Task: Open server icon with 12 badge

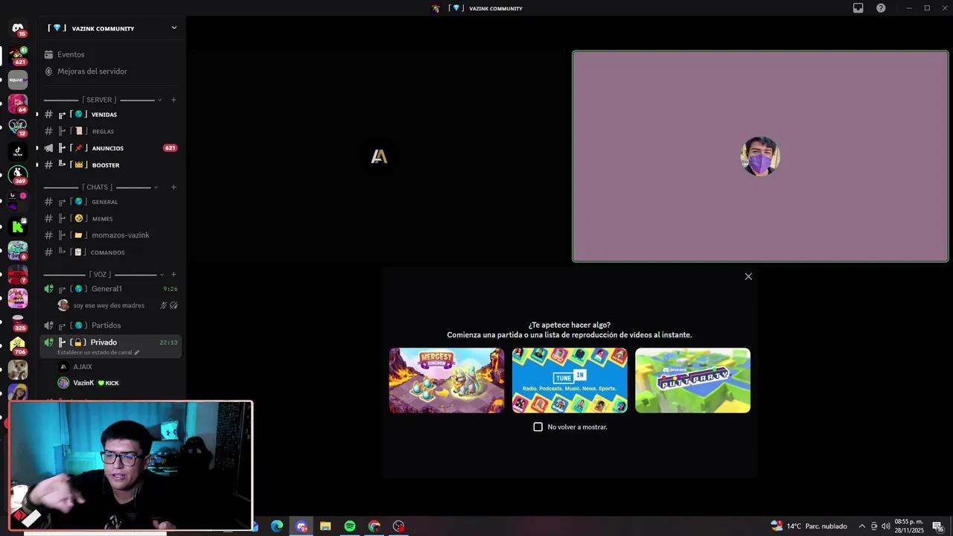Action: tap(18, 127)
